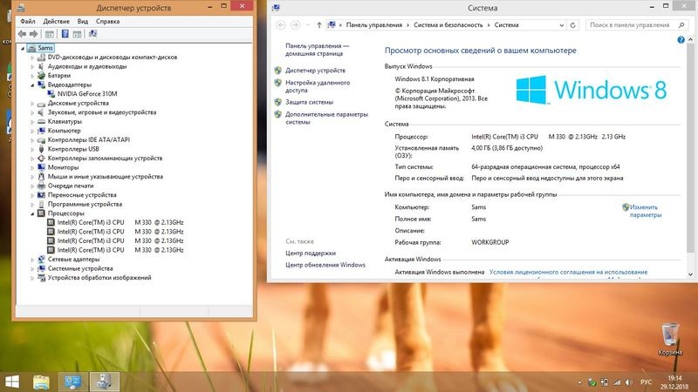Click Изменить параметры link
Viewport: 698px width, 392px height.
(x=645, y=211)
